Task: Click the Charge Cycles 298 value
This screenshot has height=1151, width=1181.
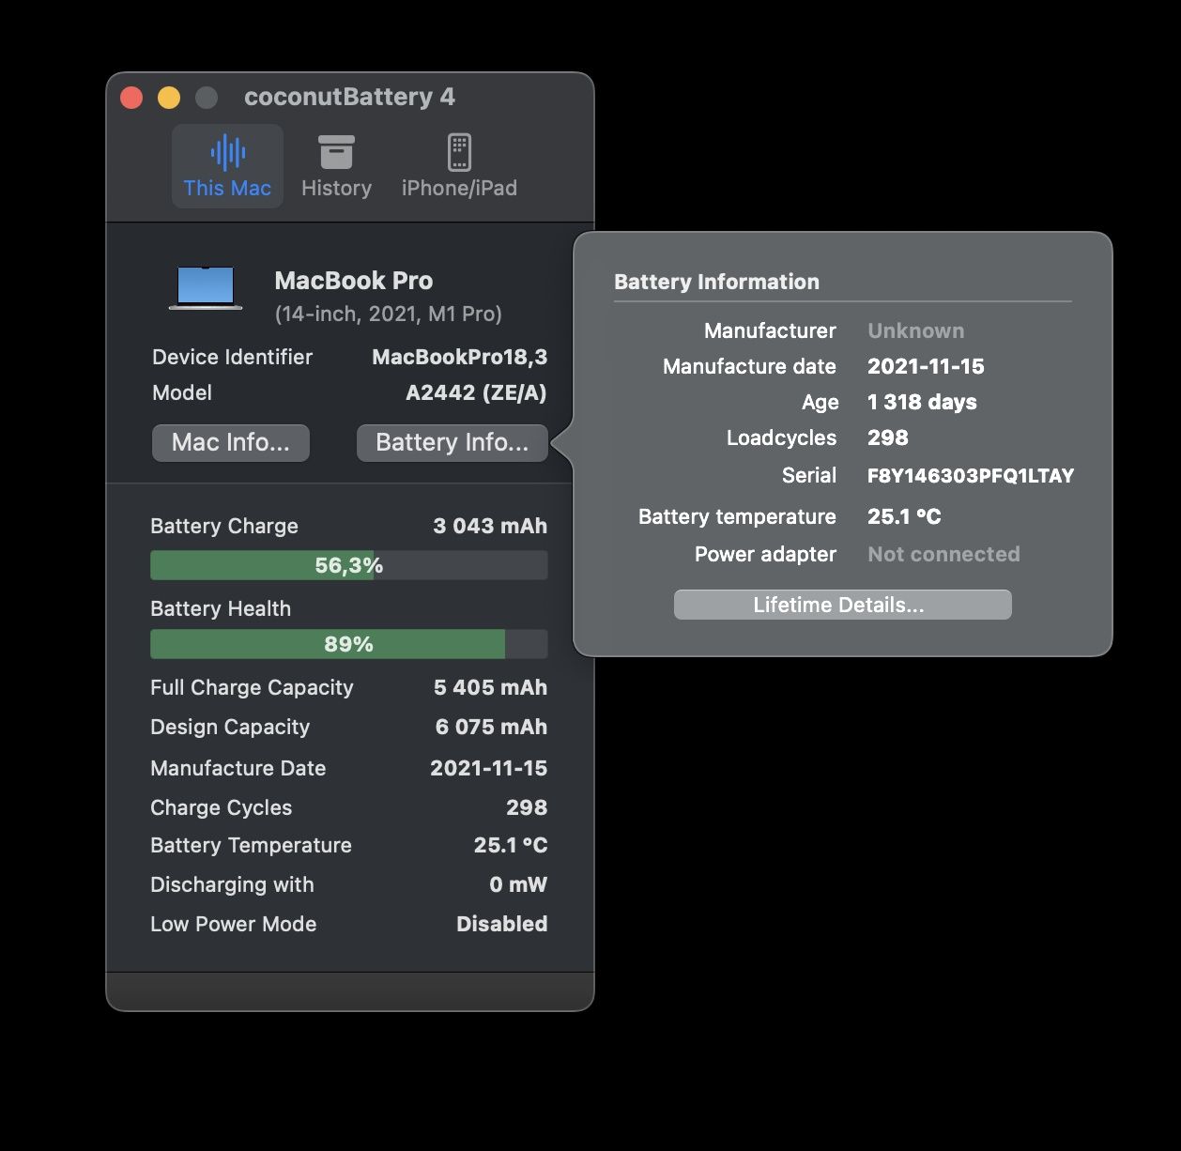Action: click(x=527, y=807)
